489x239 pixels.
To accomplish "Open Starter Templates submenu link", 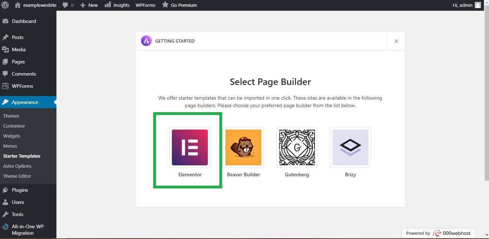I will [x=22, y=156].
